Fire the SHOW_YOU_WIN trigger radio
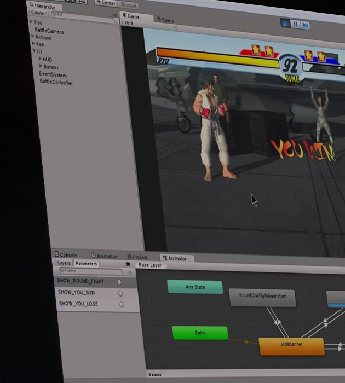Image resolution: width=345 pixels, height=383 pixels. click(x=120, y=293)
